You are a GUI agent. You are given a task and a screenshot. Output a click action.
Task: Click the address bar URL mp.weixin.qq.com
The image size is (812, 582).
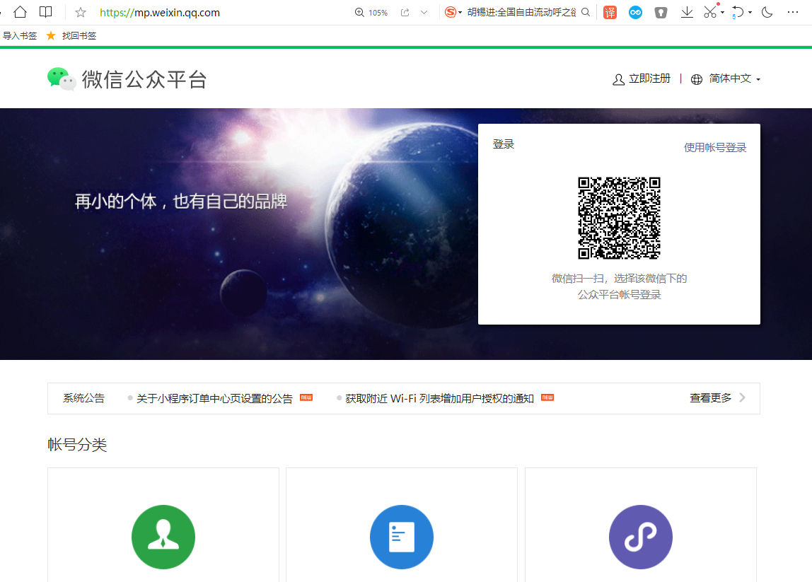160,13
